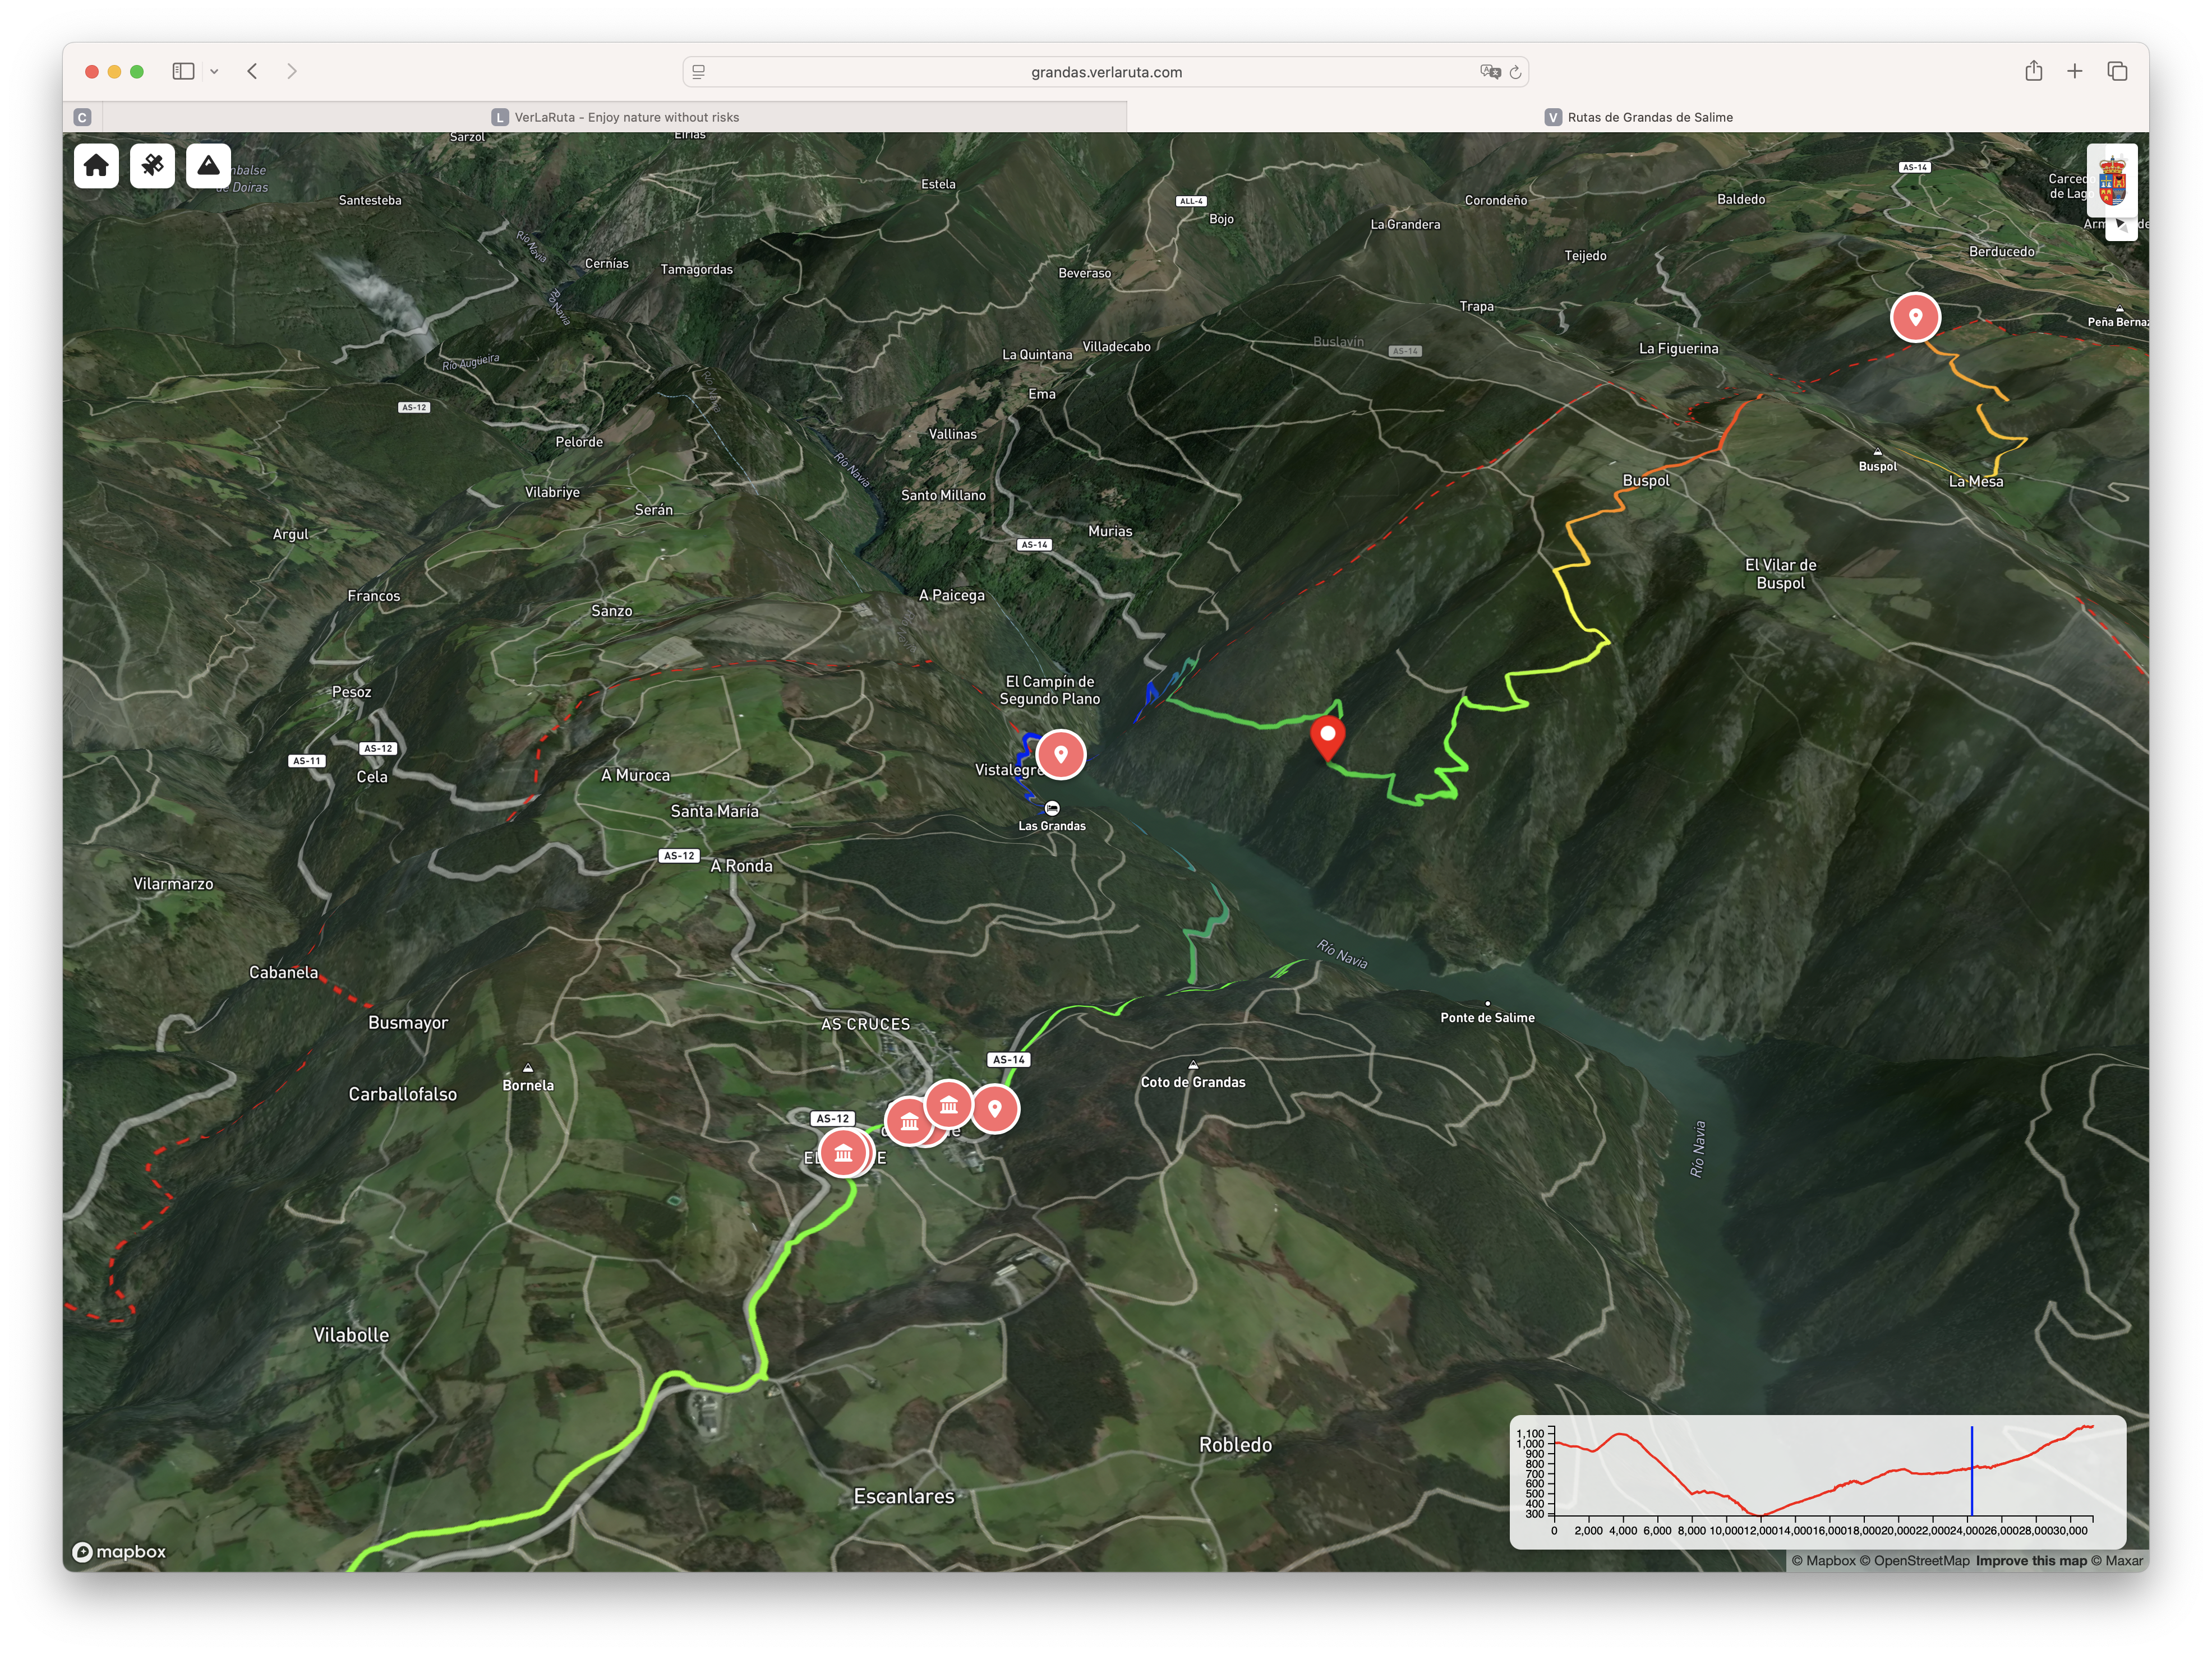Click the home map button
Viewport: 2212px width, 1655px height.
[96, 165]
